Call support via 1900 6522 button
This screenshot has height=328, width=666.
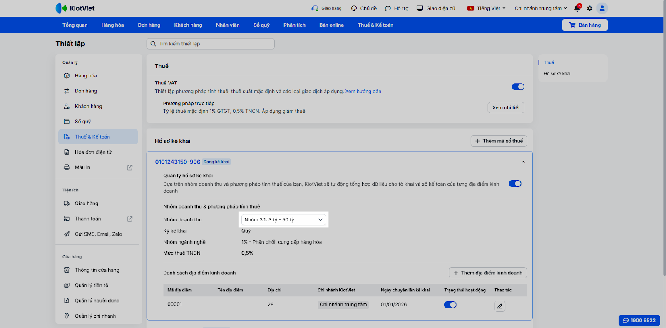pos(639,321)
